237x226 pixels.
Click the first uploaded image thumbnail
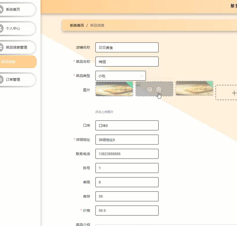[114, 89]
